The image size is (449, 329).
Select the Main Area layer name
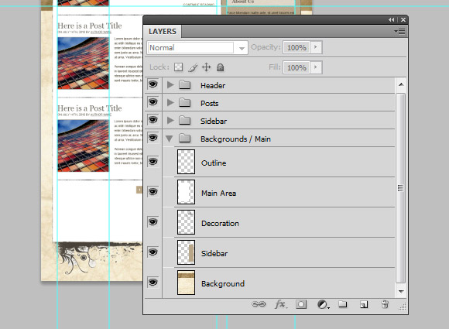click(219, 194)
